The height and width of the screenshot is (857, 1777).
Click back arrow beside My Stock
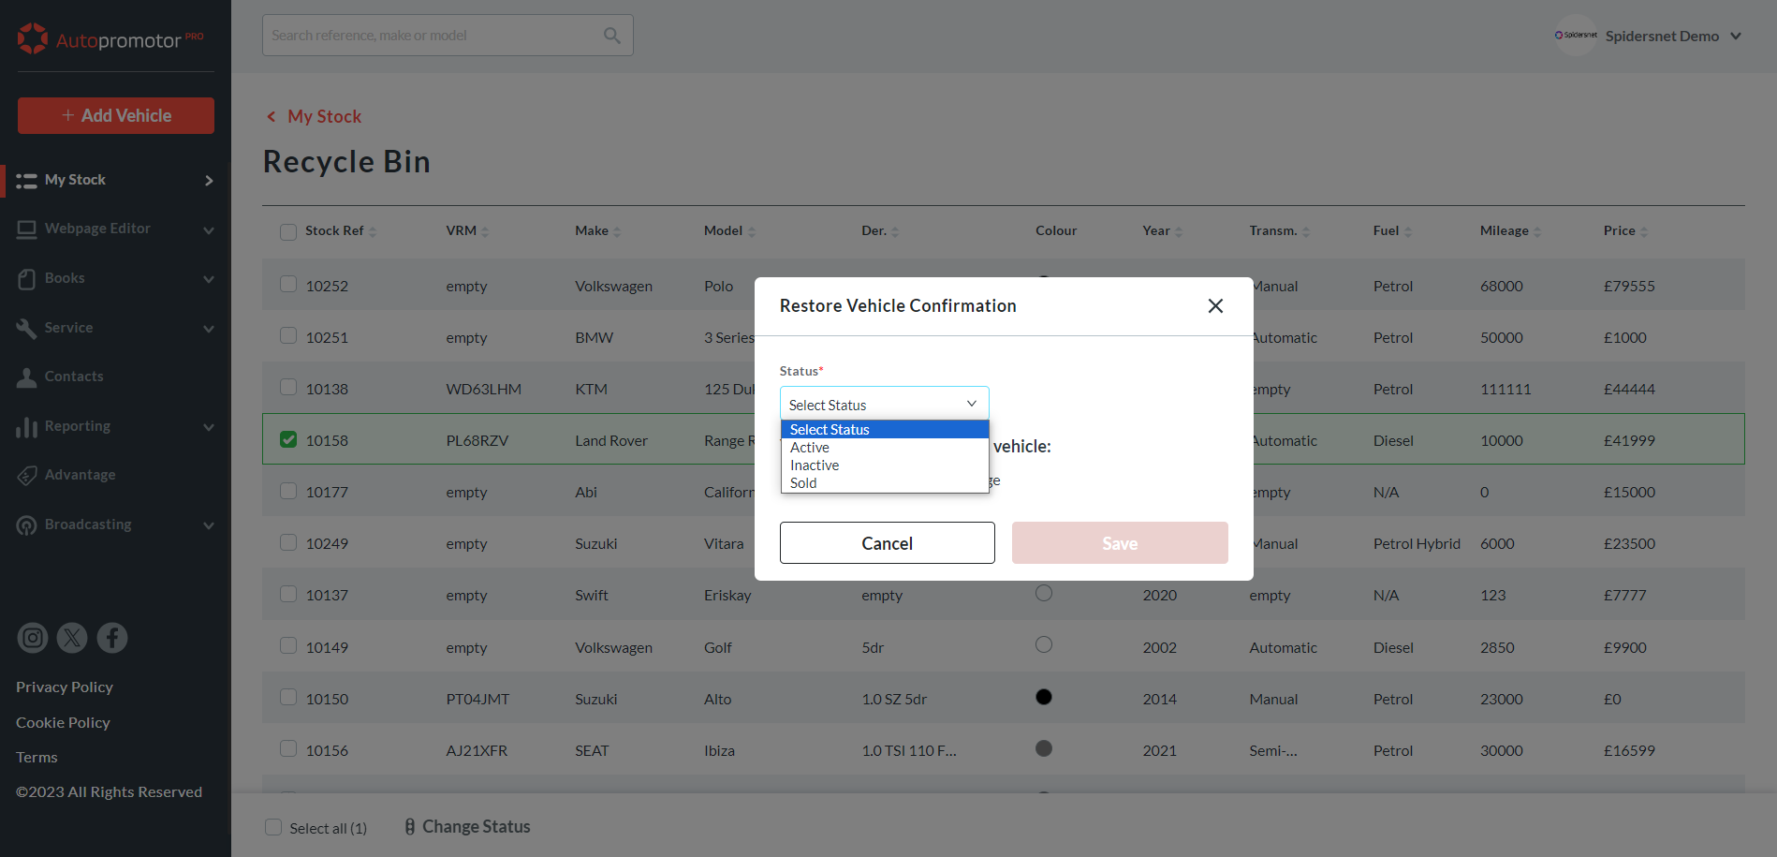pyautogui.click(x=272, y=117)
